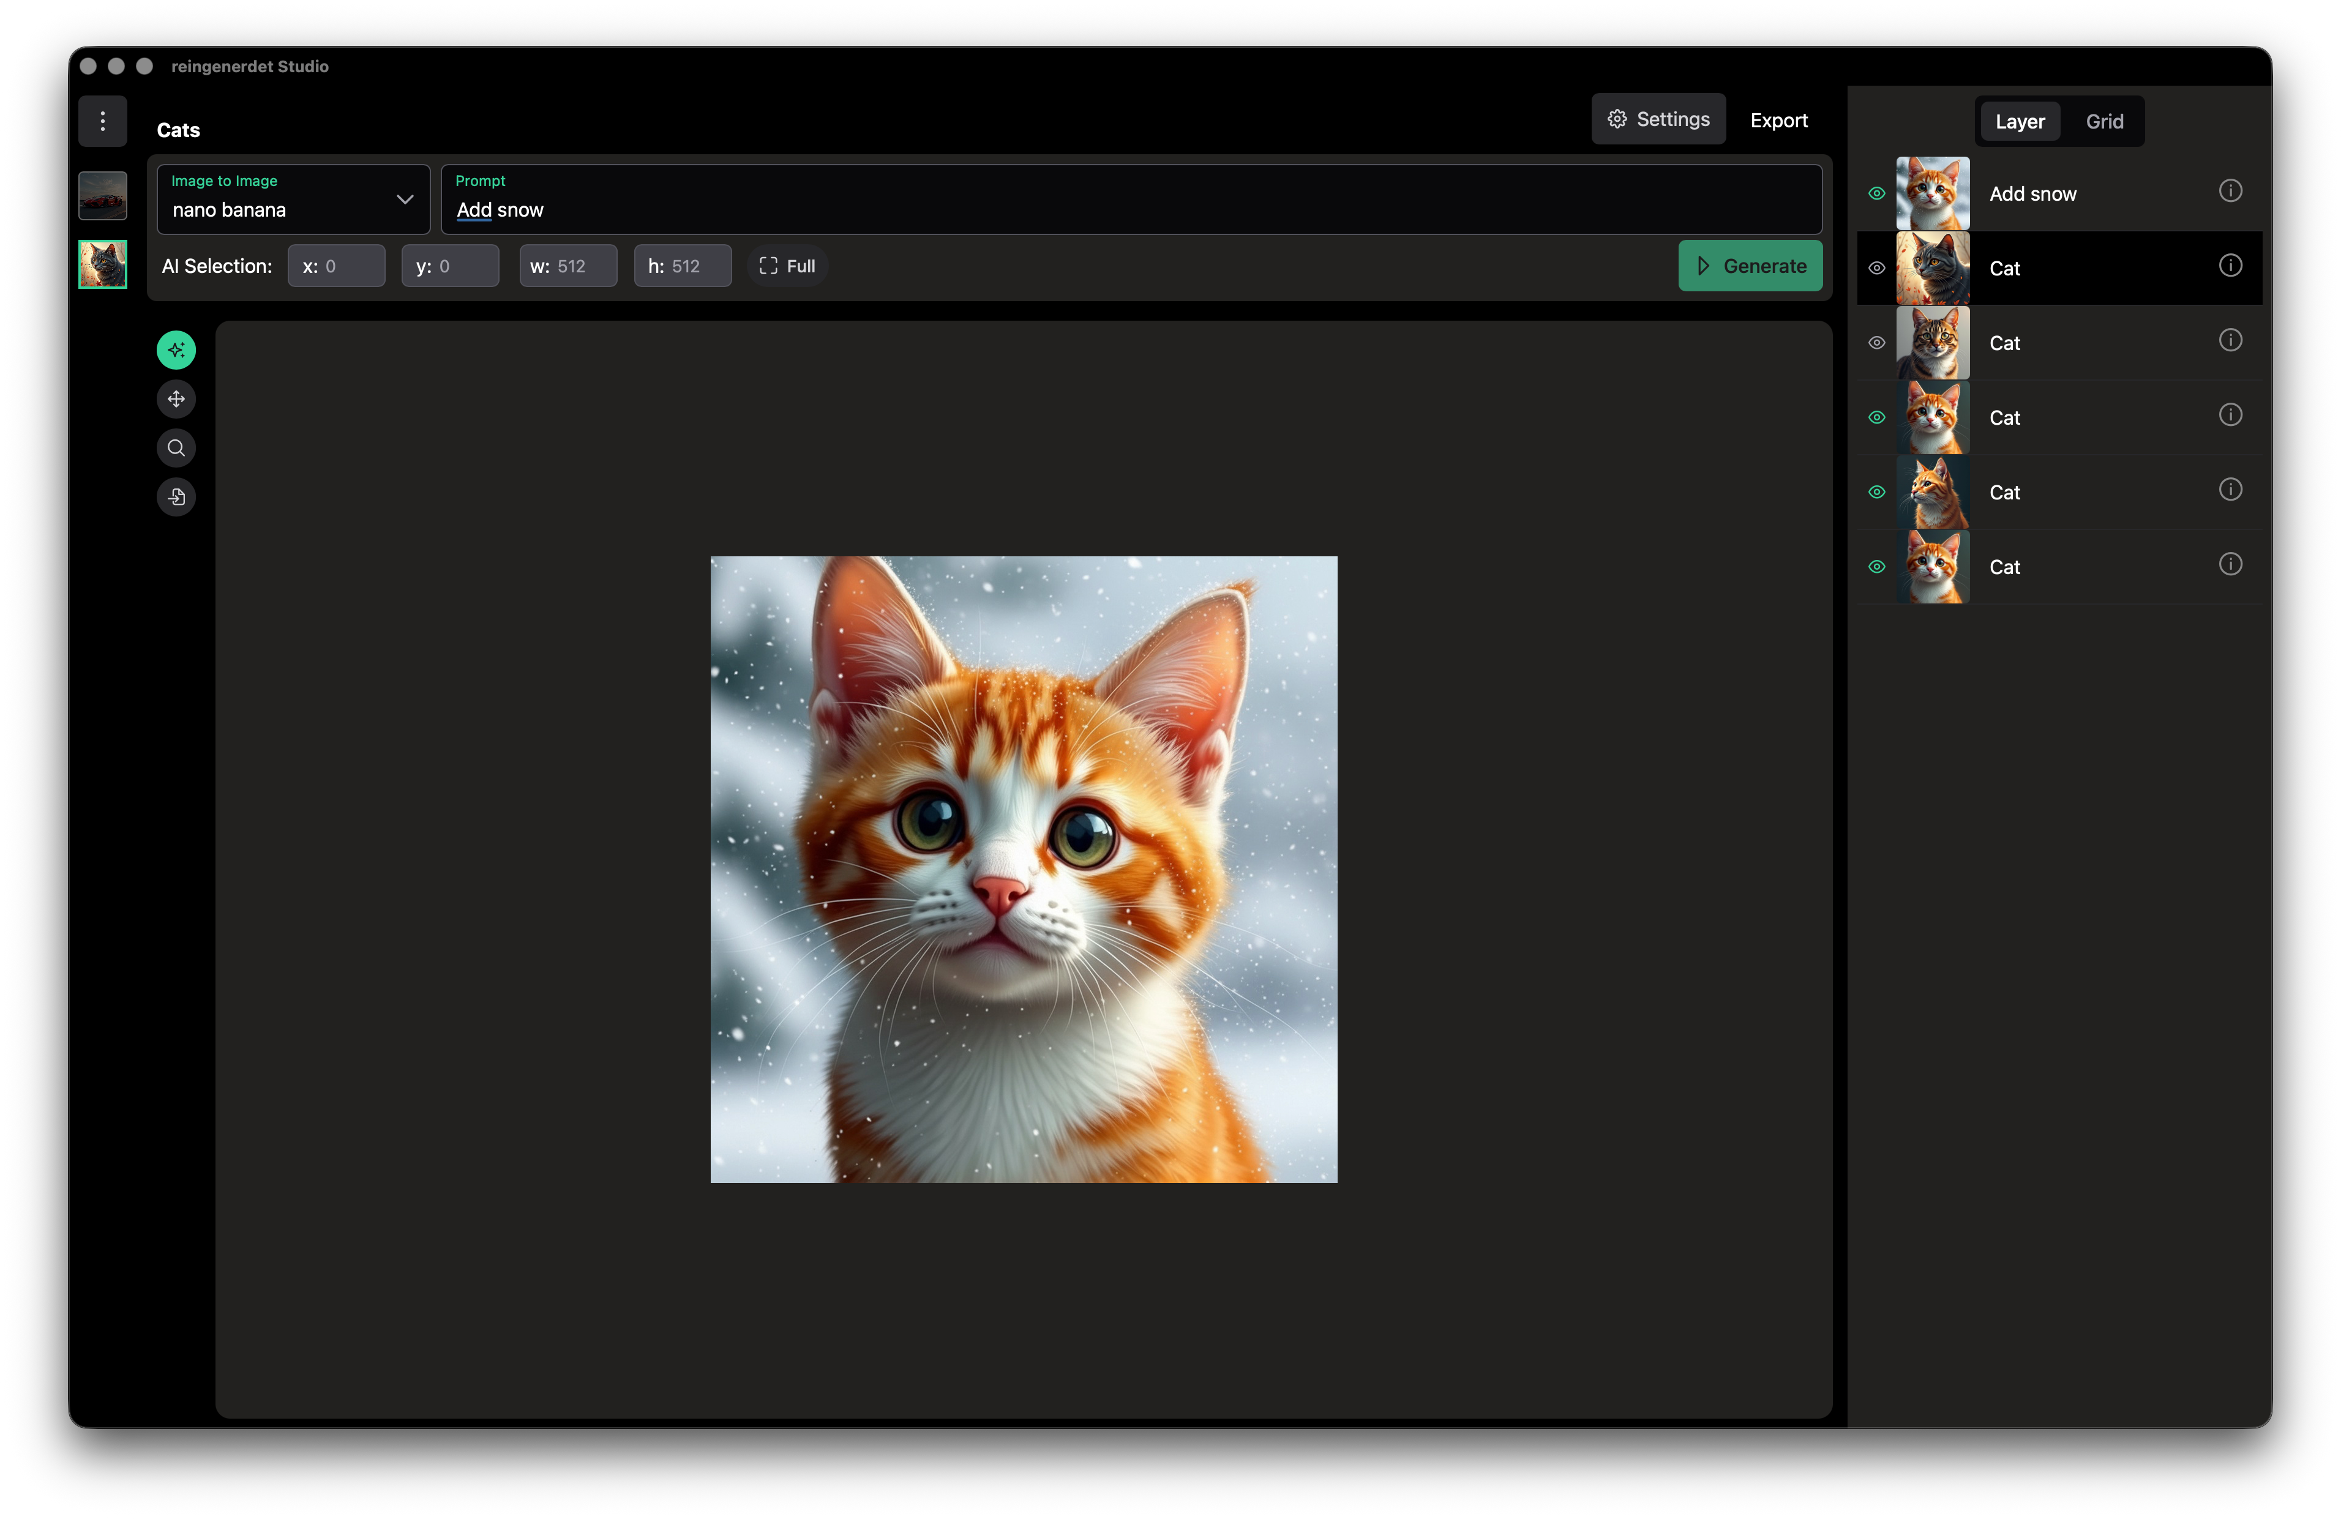Click the Export button
Viewport: 2341px width, 1519px height.
point(1778,121)
